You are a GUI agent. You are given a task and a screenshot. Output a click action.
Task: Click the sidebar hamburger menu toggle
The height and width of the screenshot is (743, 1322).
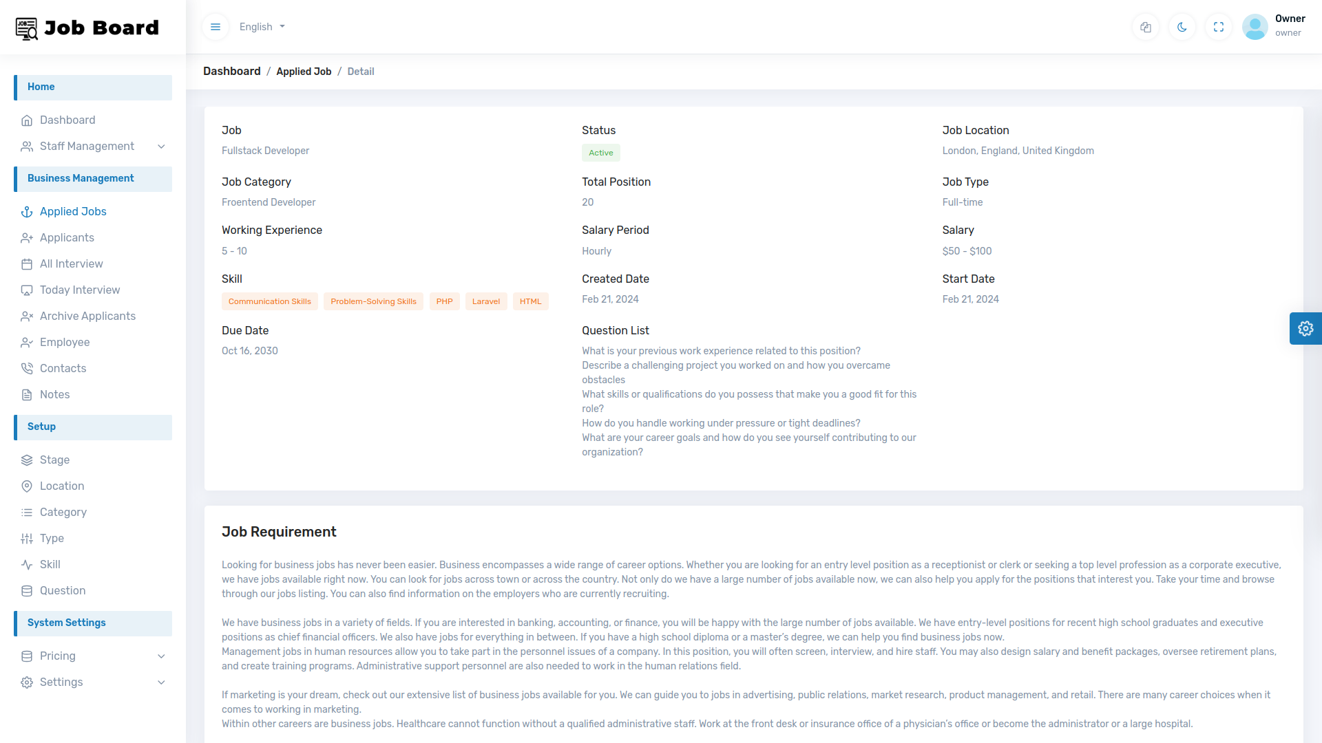215,27
